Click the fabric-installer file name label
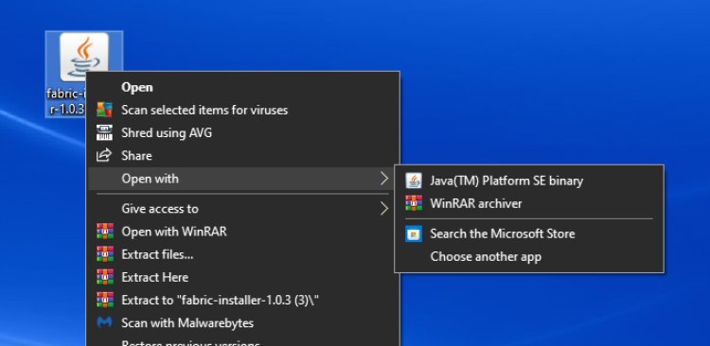This screenshot has width=710, height=346. click(x=66, y=101)
